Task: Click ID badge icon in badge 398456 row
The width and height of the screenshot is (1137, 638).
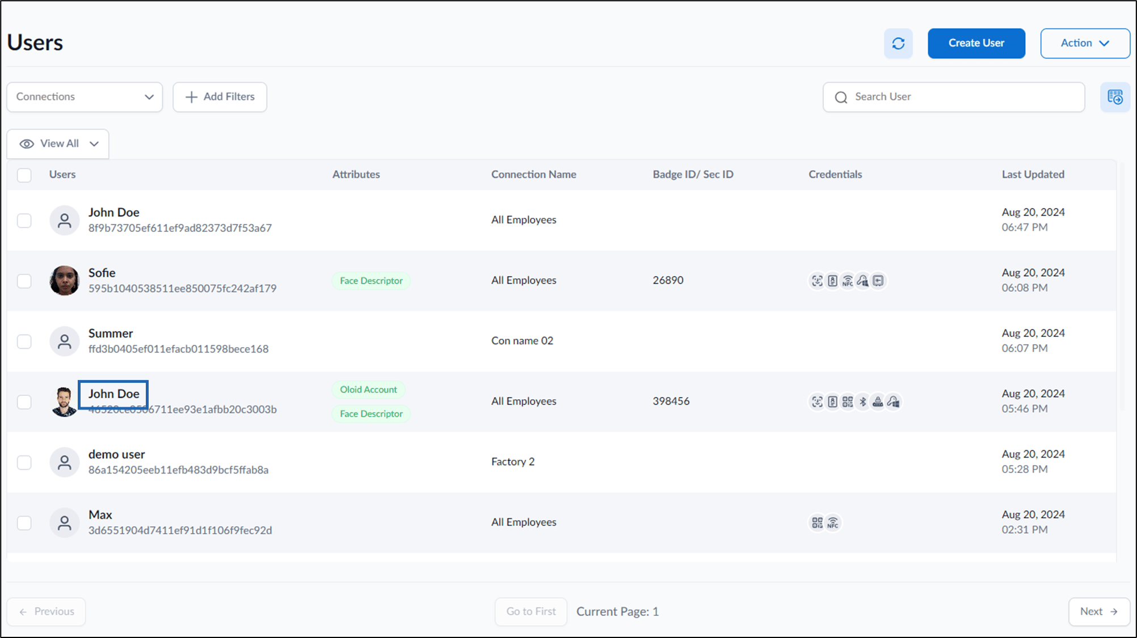Action: click(832, 402)
